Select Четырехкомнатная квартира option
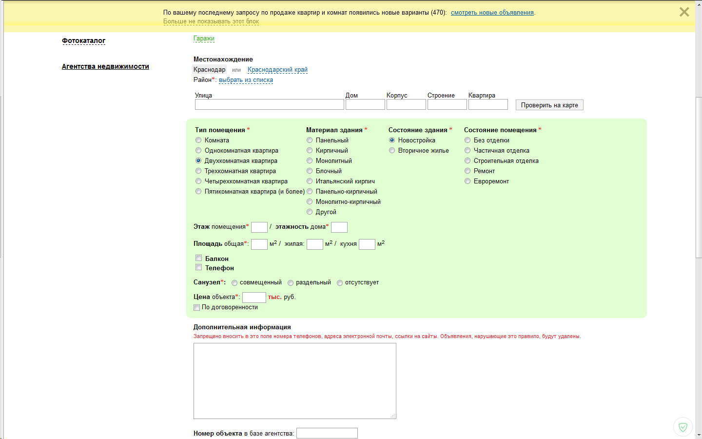This screenshot has height=439, width=702. pyautogui.click(x=198, y=181)
